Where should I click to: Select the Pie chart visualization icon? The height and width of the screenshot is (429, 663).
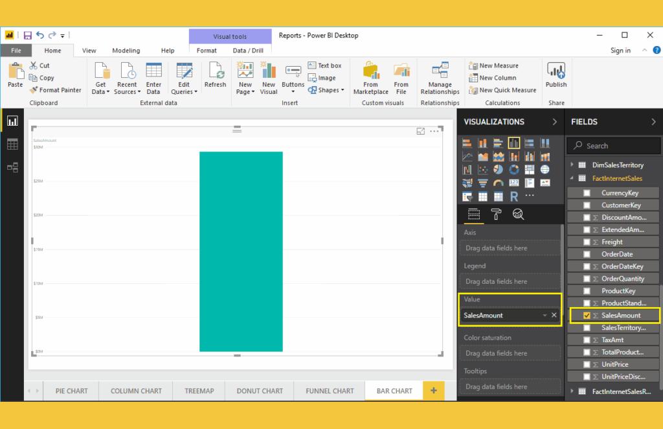click(x=498, y=170)
